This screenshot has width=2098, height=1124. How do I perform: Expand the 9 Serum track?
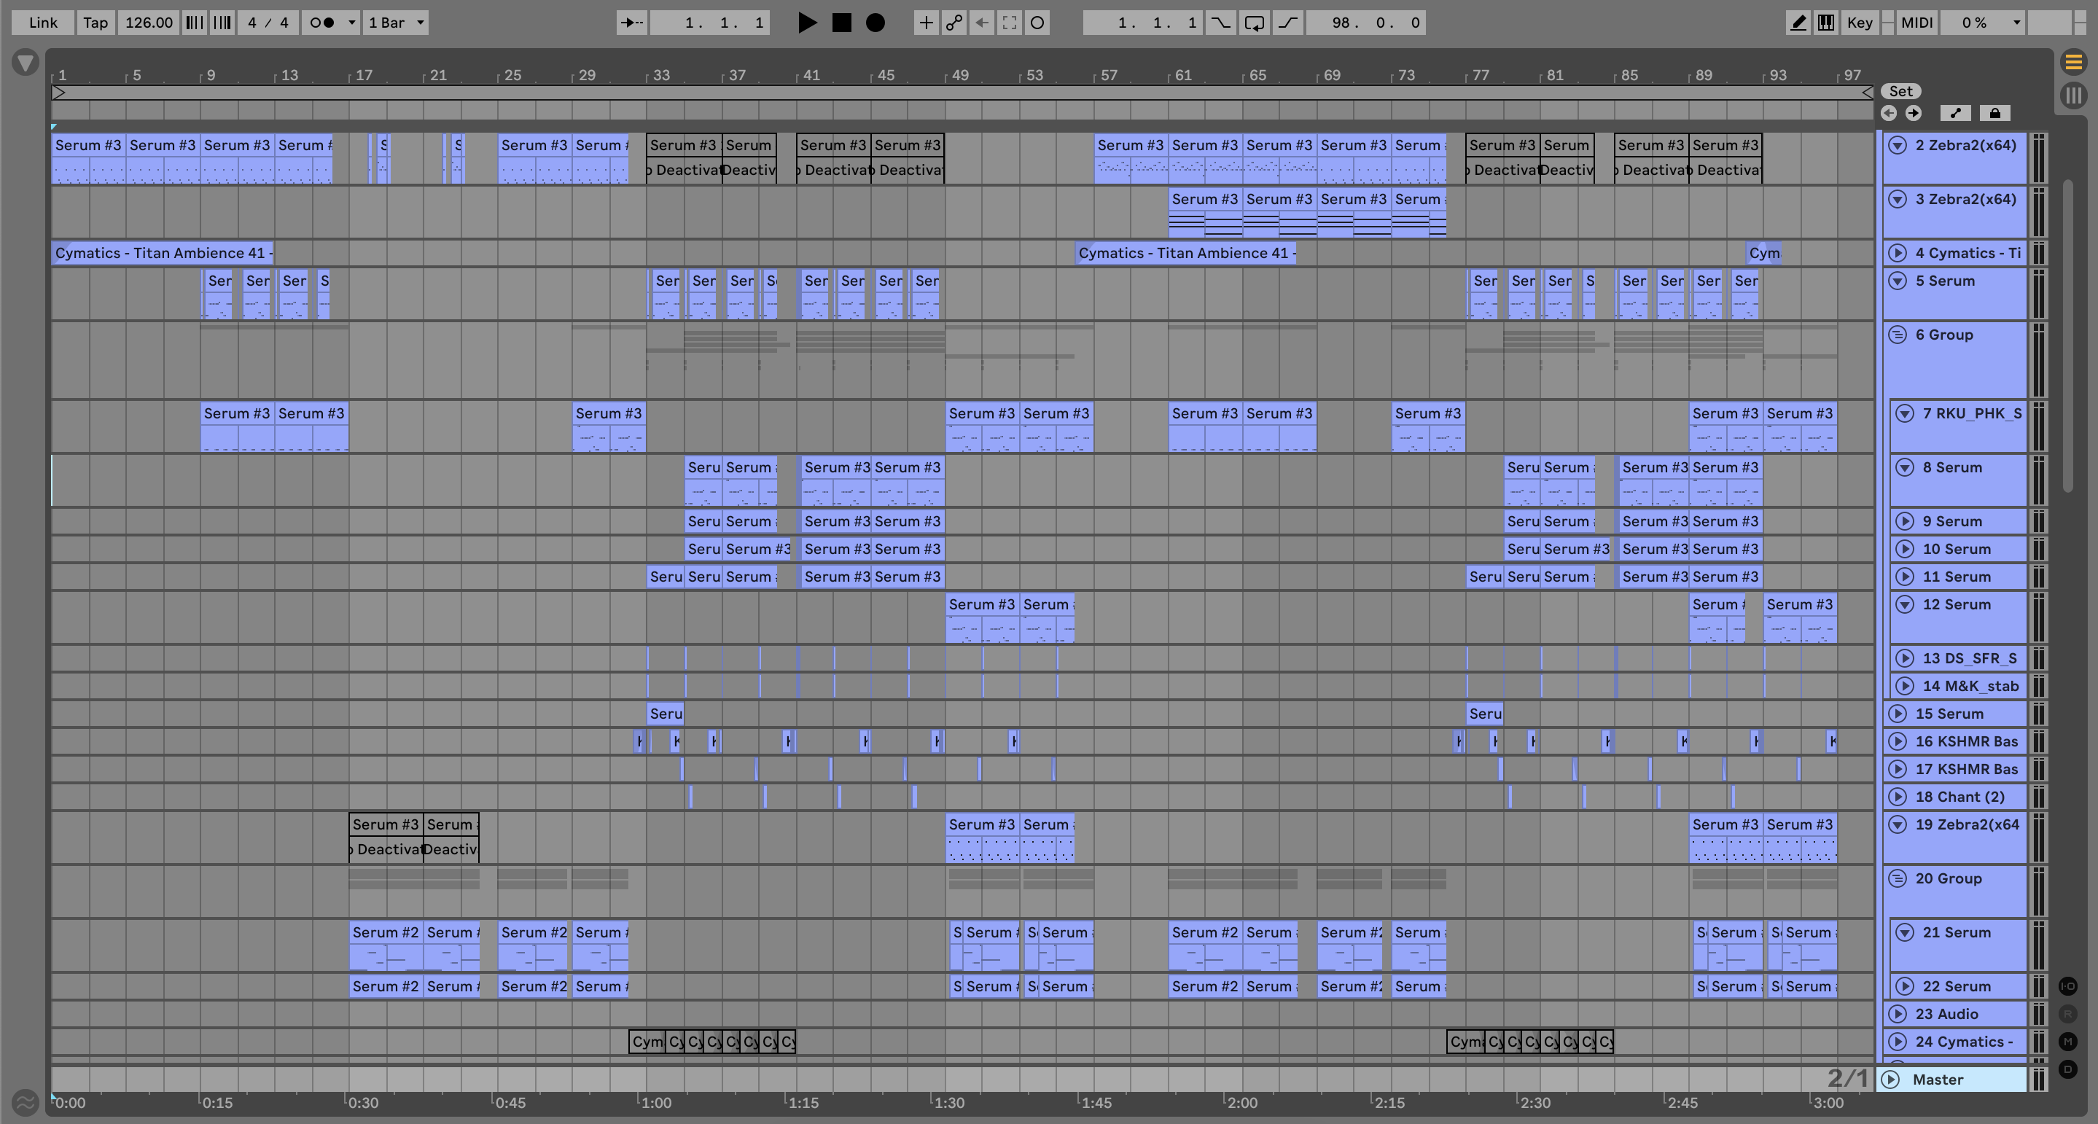[1905, 521]
